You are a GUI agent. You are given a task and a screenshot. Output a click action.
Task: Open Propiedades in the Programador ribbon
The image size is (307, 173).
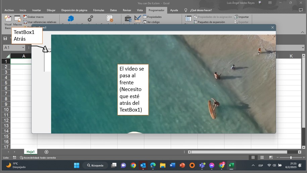pos(152,17)
